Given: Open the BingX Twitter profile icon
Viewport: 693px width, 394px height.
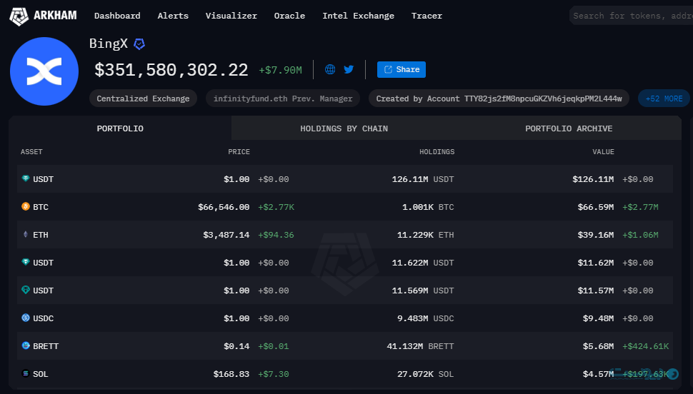Looking at the screenshot, I should point(349,69).
